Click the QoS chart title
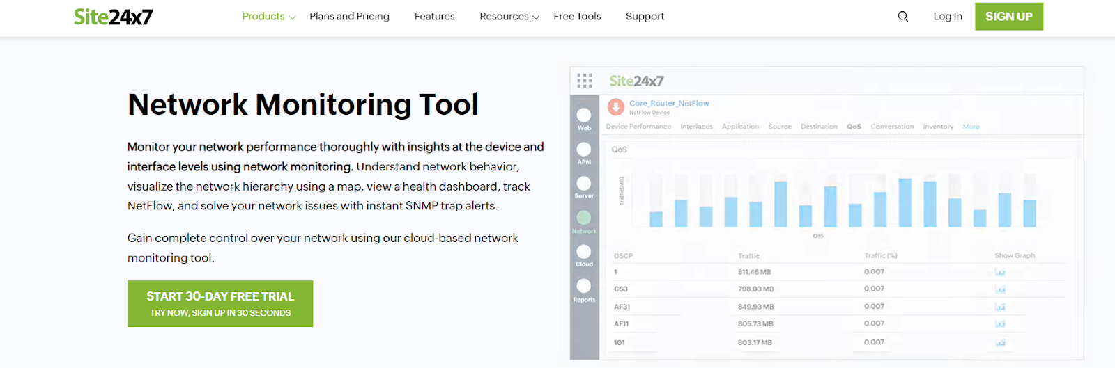1115x368 pixels. tap(620, 150)
